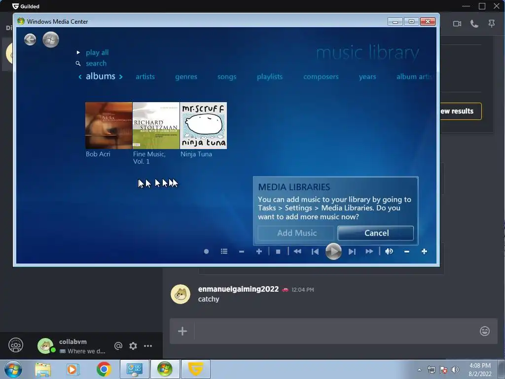Open Google Chrome from the taskbar
Screen dimensions: 505x379
pos(104,369)
